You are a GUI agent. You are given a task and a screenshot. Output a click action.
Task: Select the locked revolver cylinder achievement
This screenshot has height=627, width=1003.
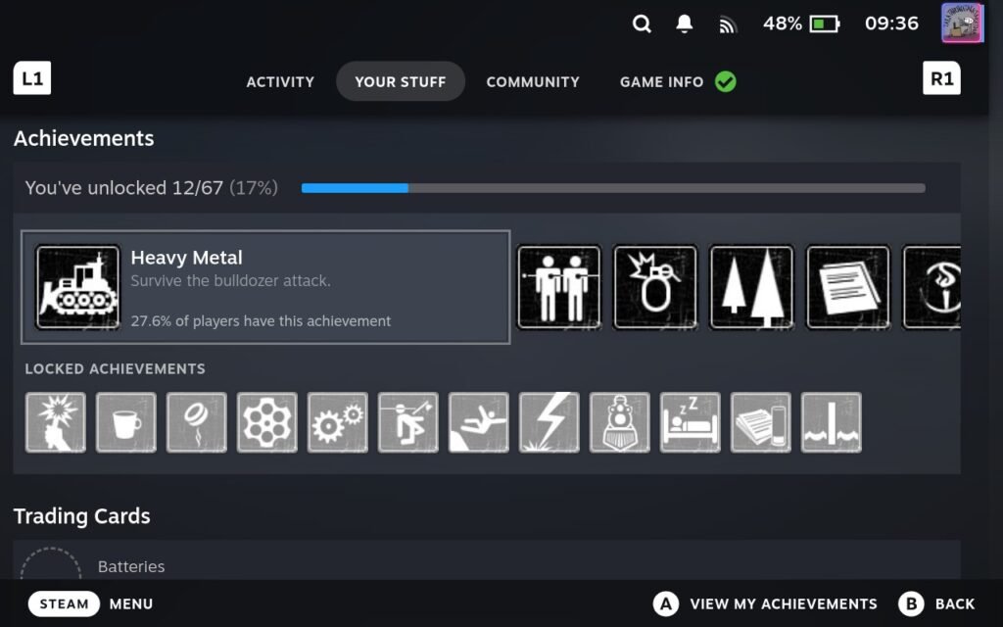tap(266, 422)
